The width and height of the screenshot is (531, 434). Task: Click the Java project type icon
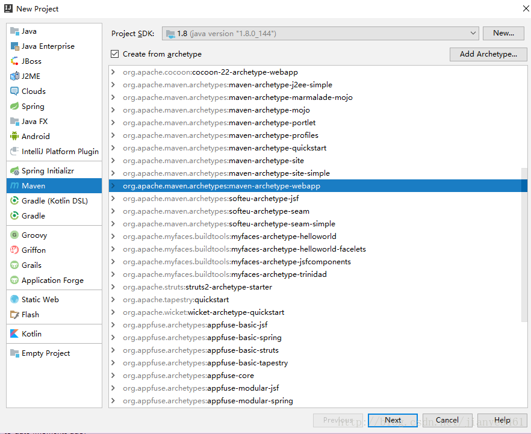[14, 31]
